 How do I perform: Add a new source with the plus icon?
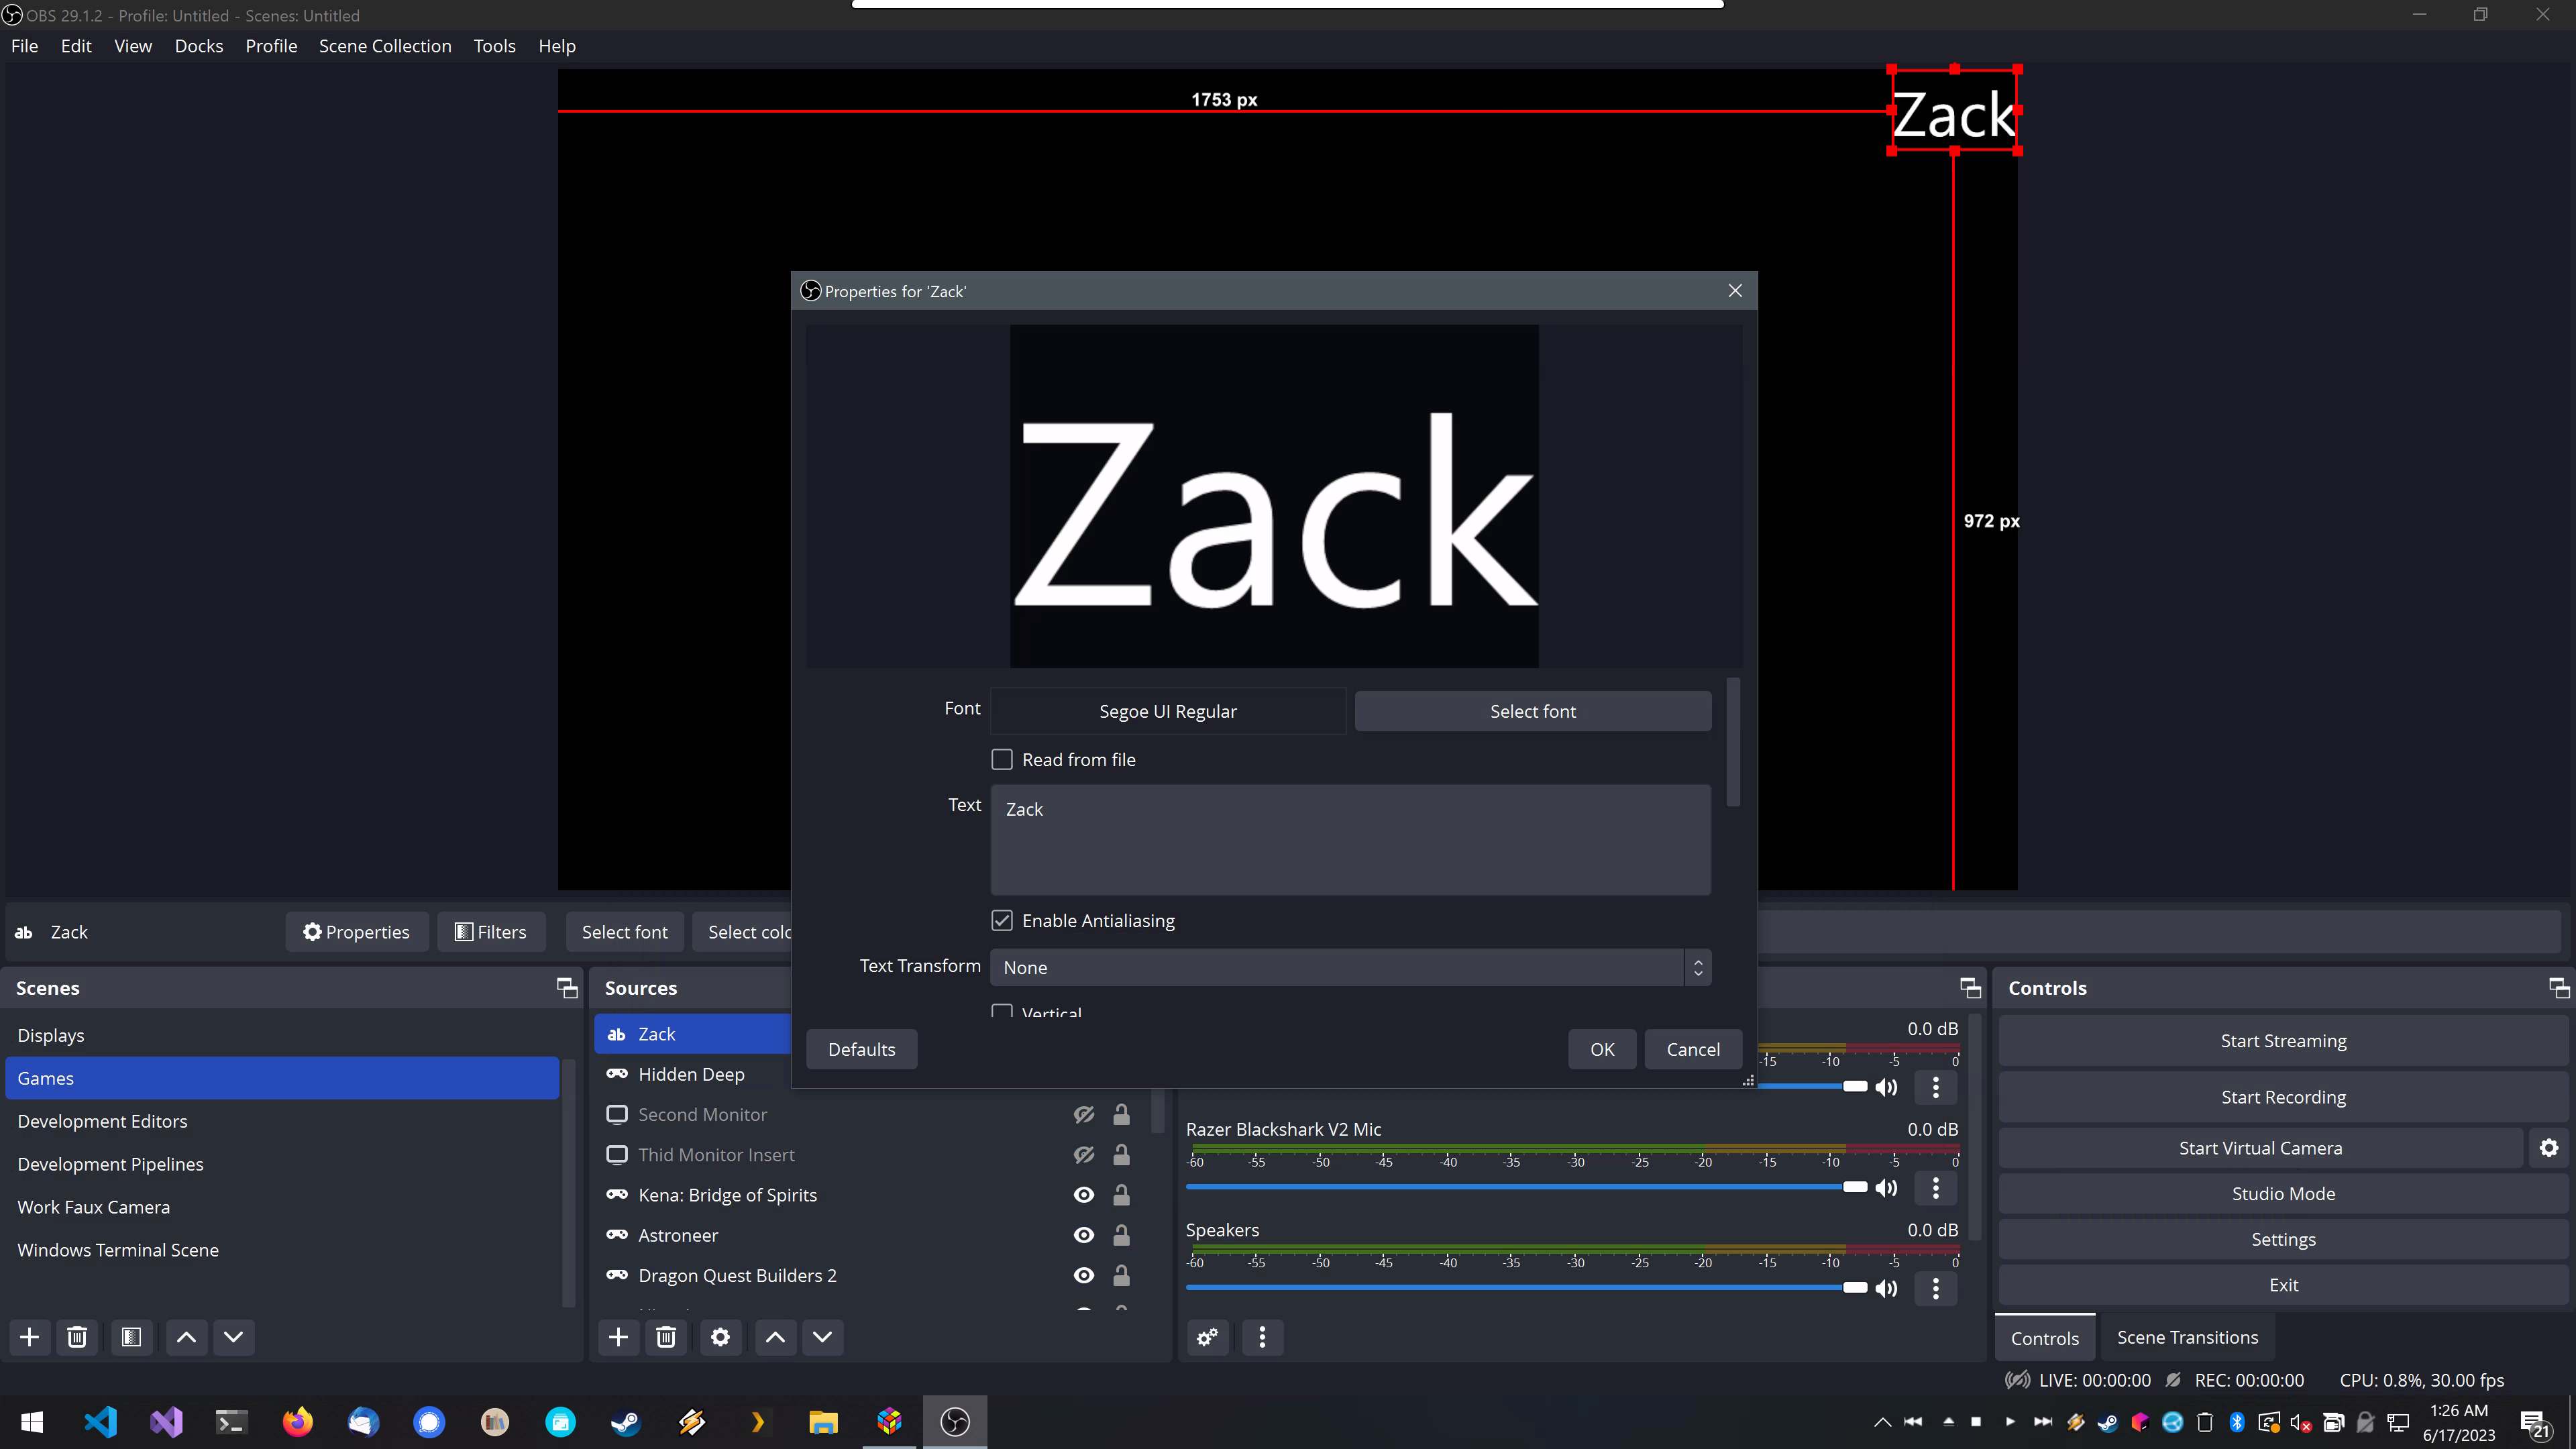619,1337
